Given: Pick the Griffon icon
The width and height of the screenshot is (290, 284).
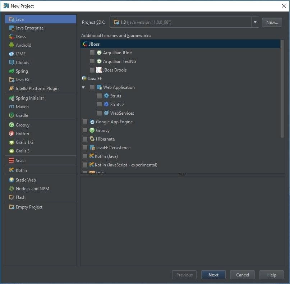Looking at the screenshot, I should 11,134.
